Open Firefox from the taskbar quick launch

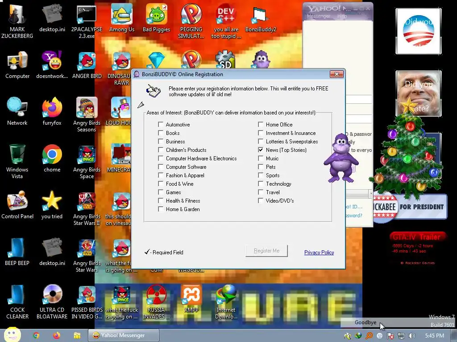click(57, 335)
